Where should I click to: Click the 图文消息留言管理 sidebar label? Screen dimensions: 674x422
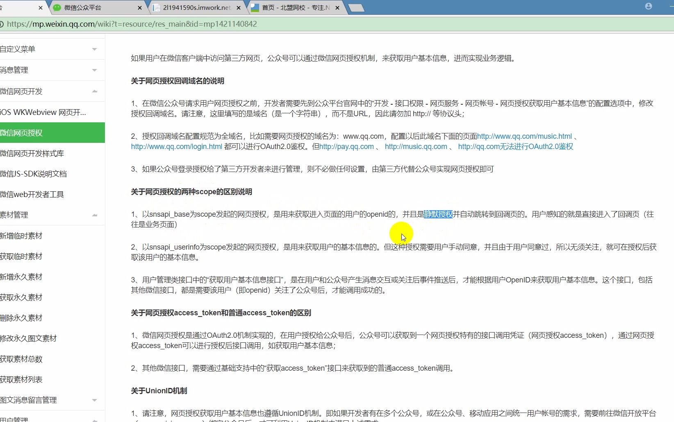(28, 400)
